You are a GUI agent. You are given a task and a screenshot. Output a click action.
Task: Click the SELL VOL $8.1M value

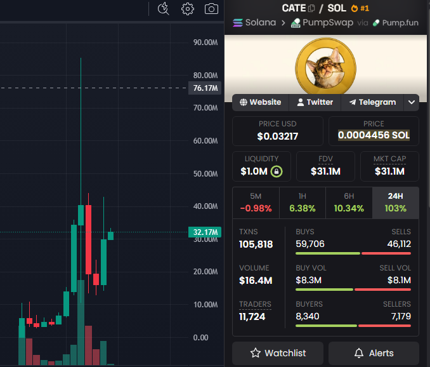(x=399, y=280)
